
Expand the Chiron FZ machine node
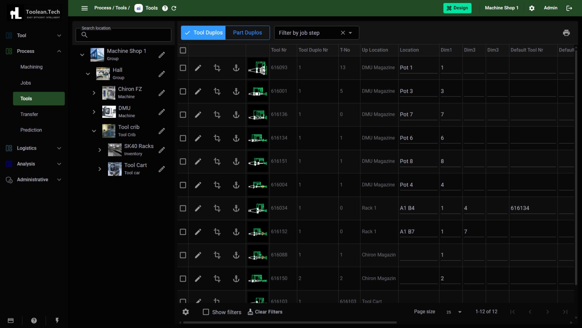click(x=94, y=93)
